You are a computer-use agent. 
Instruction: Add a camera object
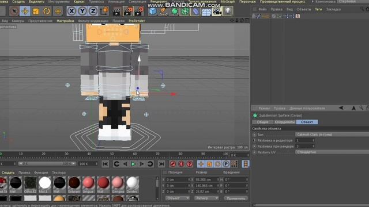coord(217,11)
